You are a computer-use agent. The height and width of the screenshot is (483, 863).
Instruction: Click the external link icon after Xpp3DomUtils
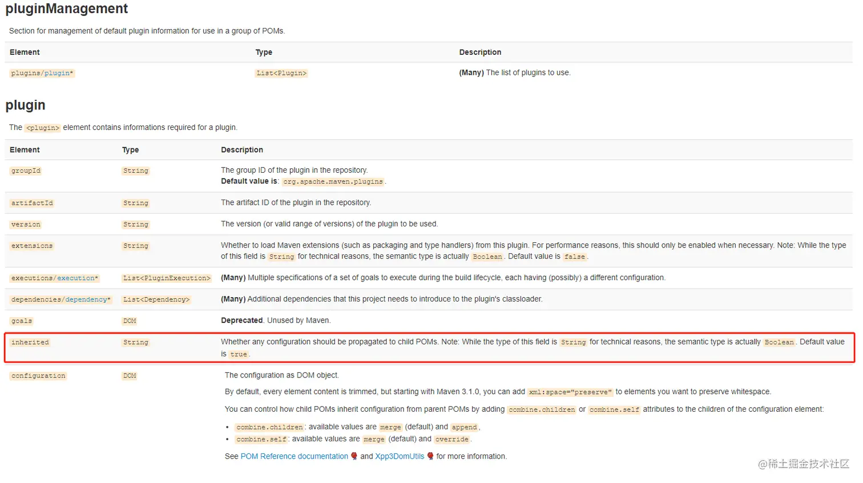[430, 456]
